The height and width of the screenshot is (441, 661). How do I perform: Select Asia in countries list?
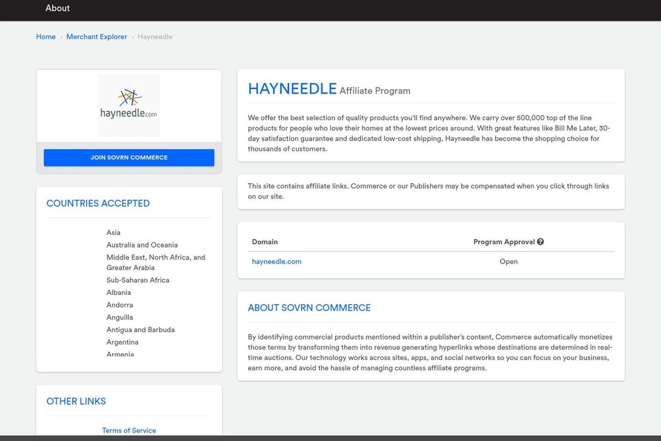coord(114,233)
